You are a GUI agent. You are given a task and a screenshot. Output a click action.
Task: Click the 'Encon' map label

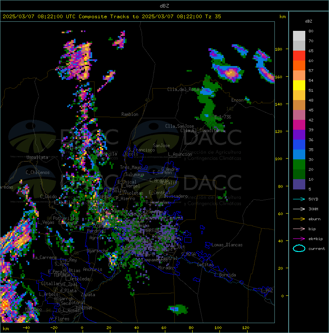point(237,100)
